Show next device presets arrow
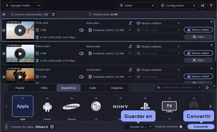The image size is (217, 132). coord(210,106)
